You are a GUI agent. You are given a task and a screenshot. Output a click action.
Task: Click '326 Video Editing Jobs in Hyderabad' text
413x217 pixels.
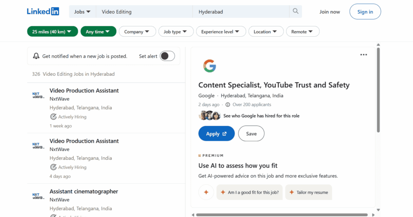(x=73, y=74)
